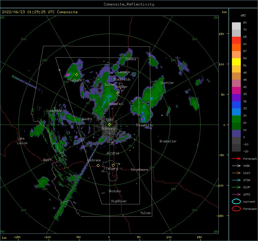Click the Didsbury city label
The width and height of the screenshot is (258, 241).
click(x=108, y=128)
